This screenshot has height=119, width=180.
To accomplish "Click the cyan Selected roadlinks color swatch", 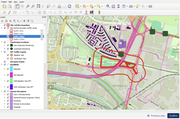I will 12,69.
